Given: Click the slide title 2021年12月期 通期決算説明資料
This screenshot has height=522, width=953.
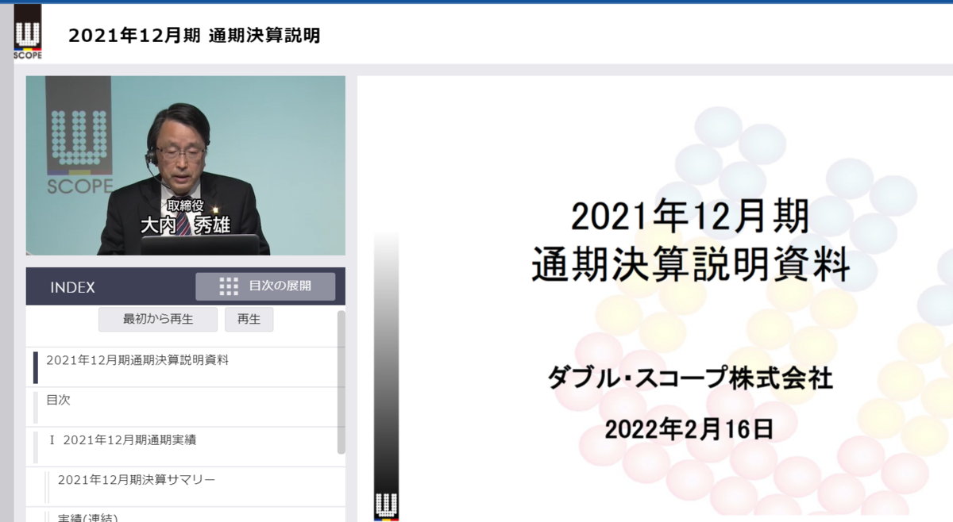Looking at the screenshot, I should point(690,241).
